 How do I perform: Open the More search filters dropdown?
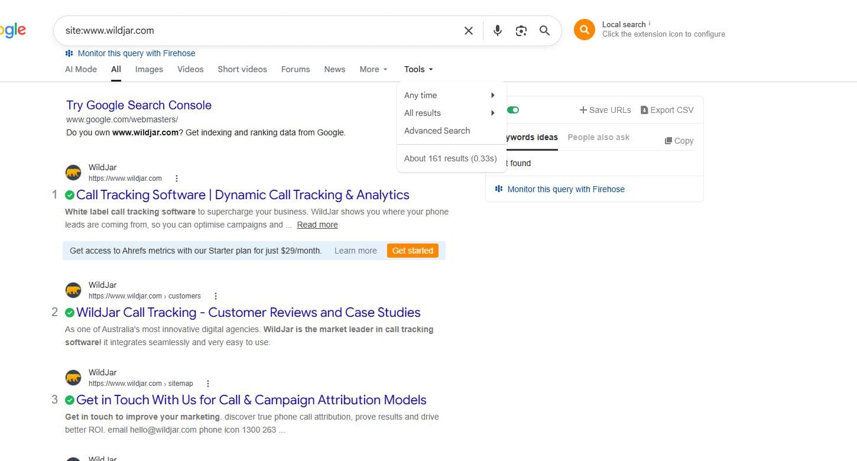click(374, 69)
